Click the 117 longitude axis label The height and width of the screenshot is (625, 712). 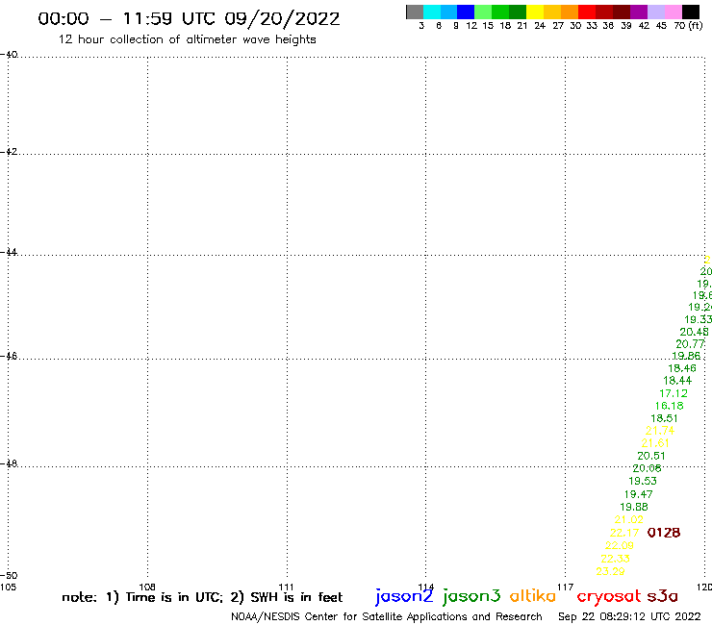pos(566,587)
